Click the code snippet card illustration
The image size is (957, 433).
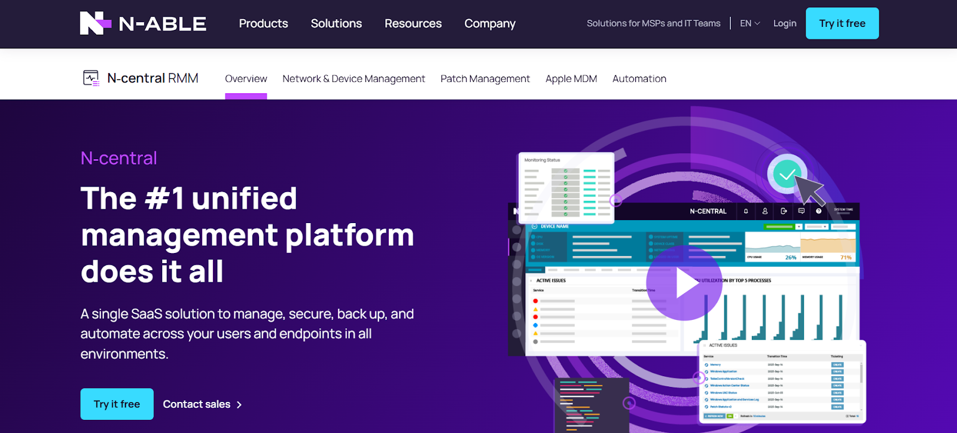(592, 405)
